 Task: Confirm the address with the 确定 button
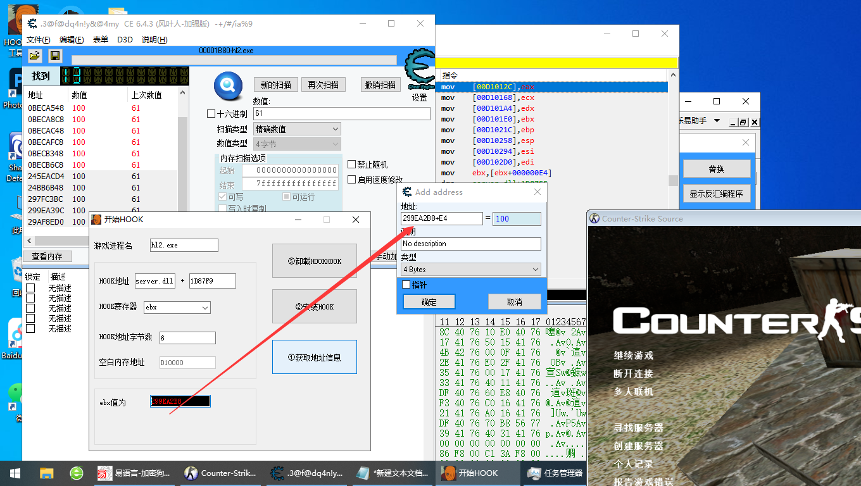tap(428, 301)
